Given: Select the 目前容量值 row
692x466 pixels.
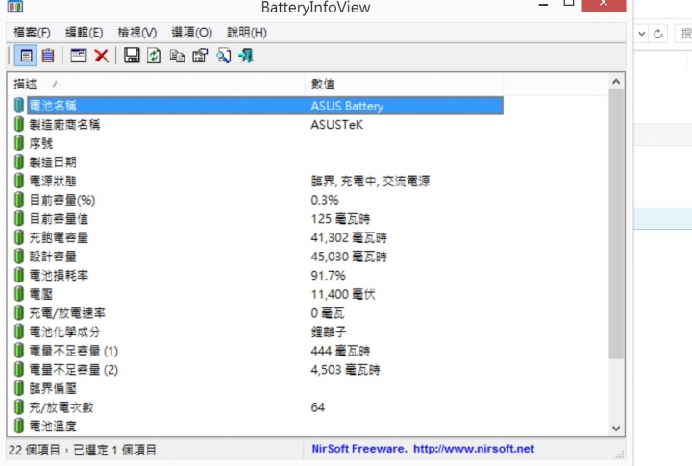Looking at the screenshot, I should (x=259, y=219).
